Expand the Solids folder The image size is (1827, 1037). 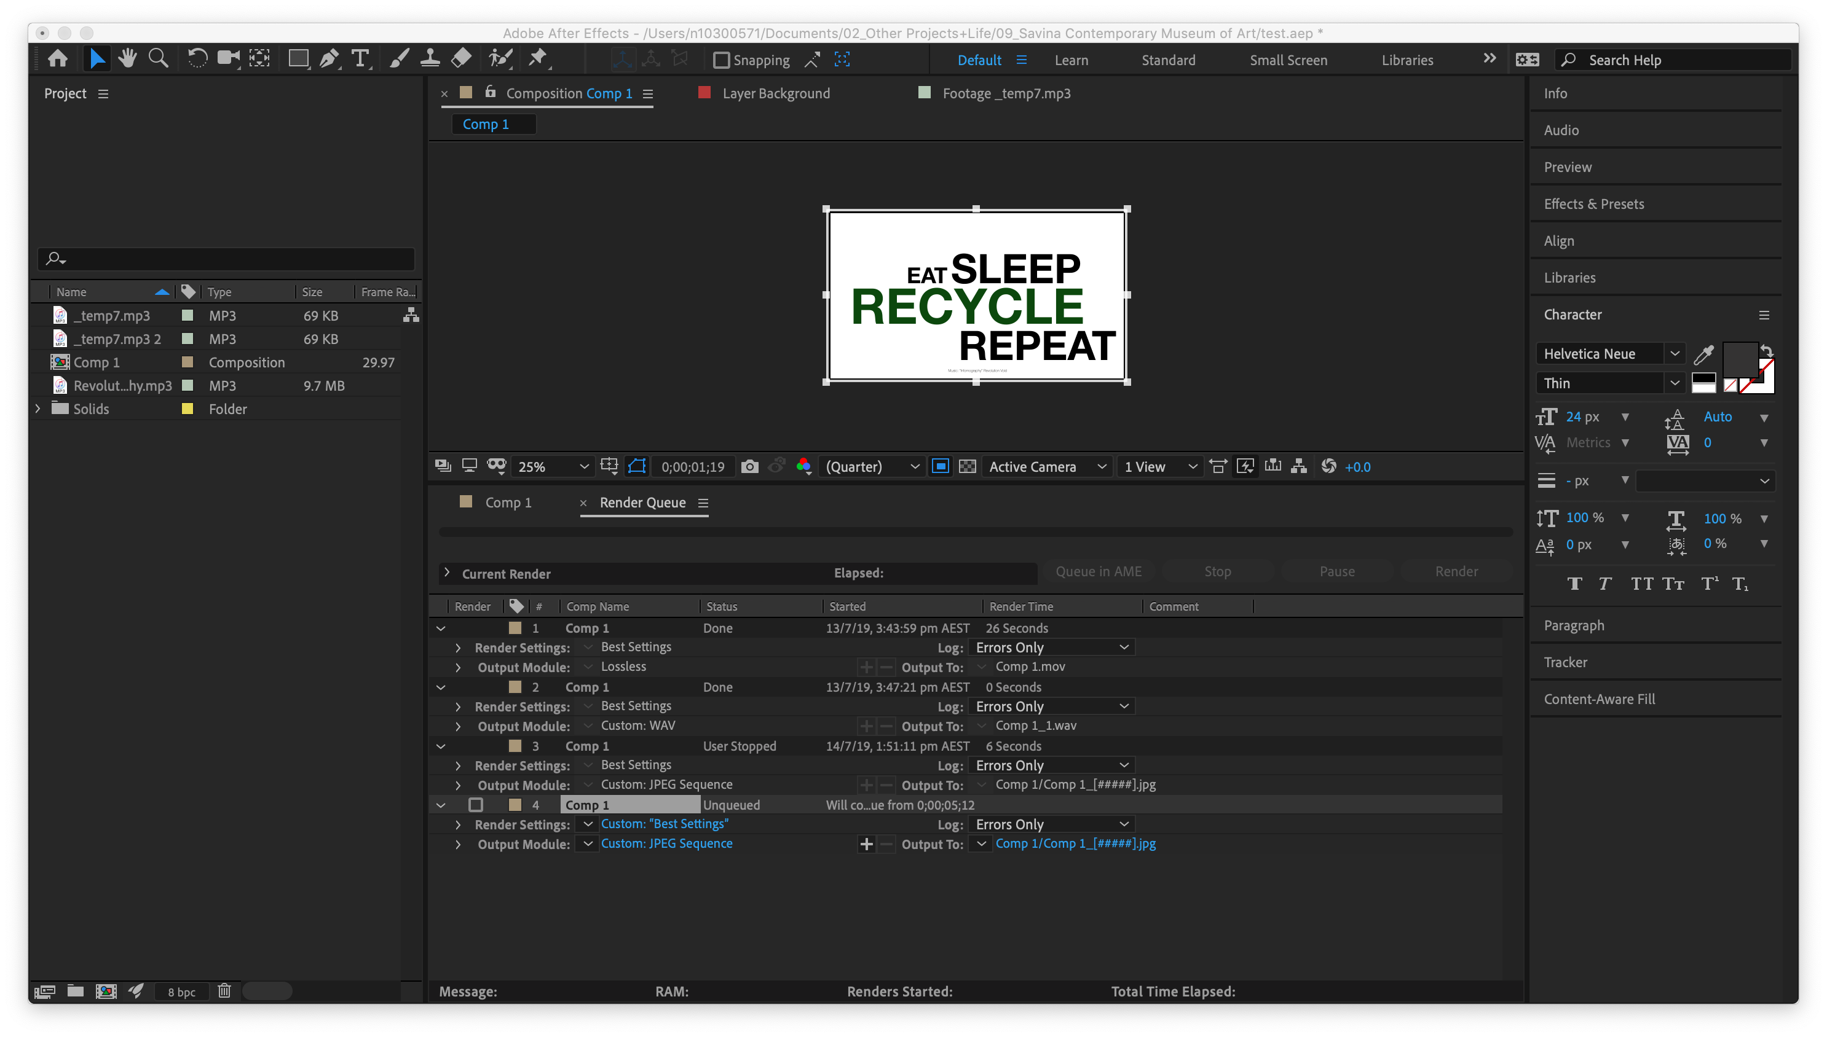(37, 409)
